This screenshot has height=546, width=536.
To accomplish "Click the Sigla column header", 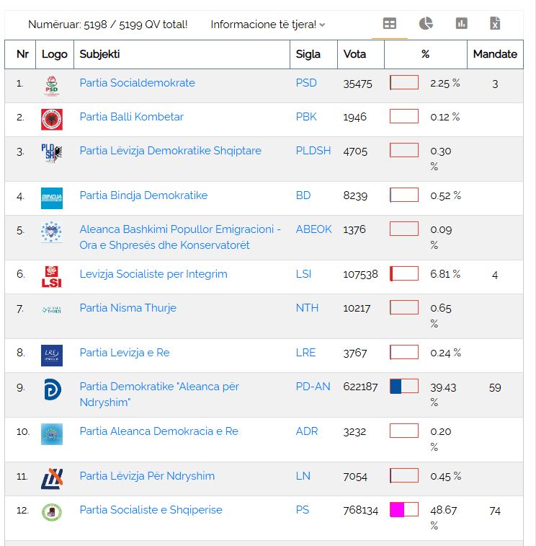I will tap(313, 54).
